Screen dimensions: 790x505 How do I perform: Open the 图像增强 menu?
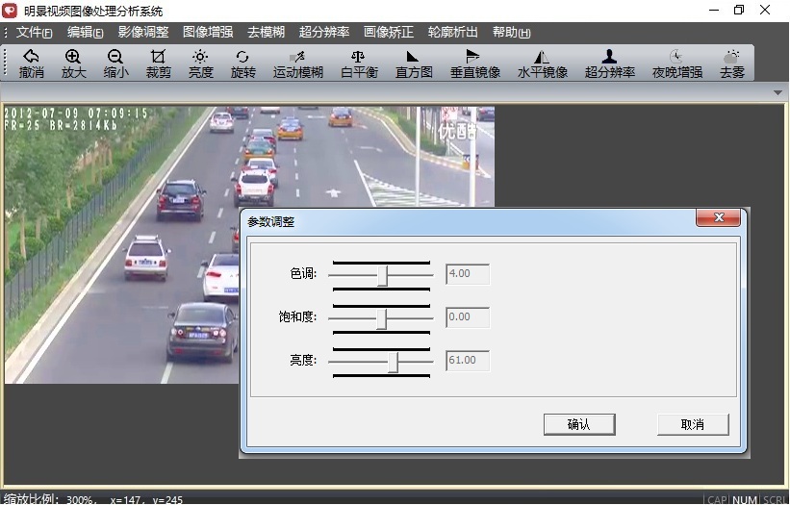pyautogui.click(x=207, y=33)
